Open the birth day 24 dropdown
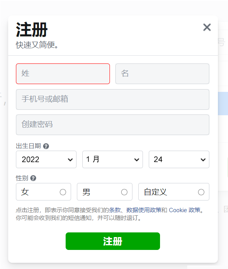 point(179,159)
